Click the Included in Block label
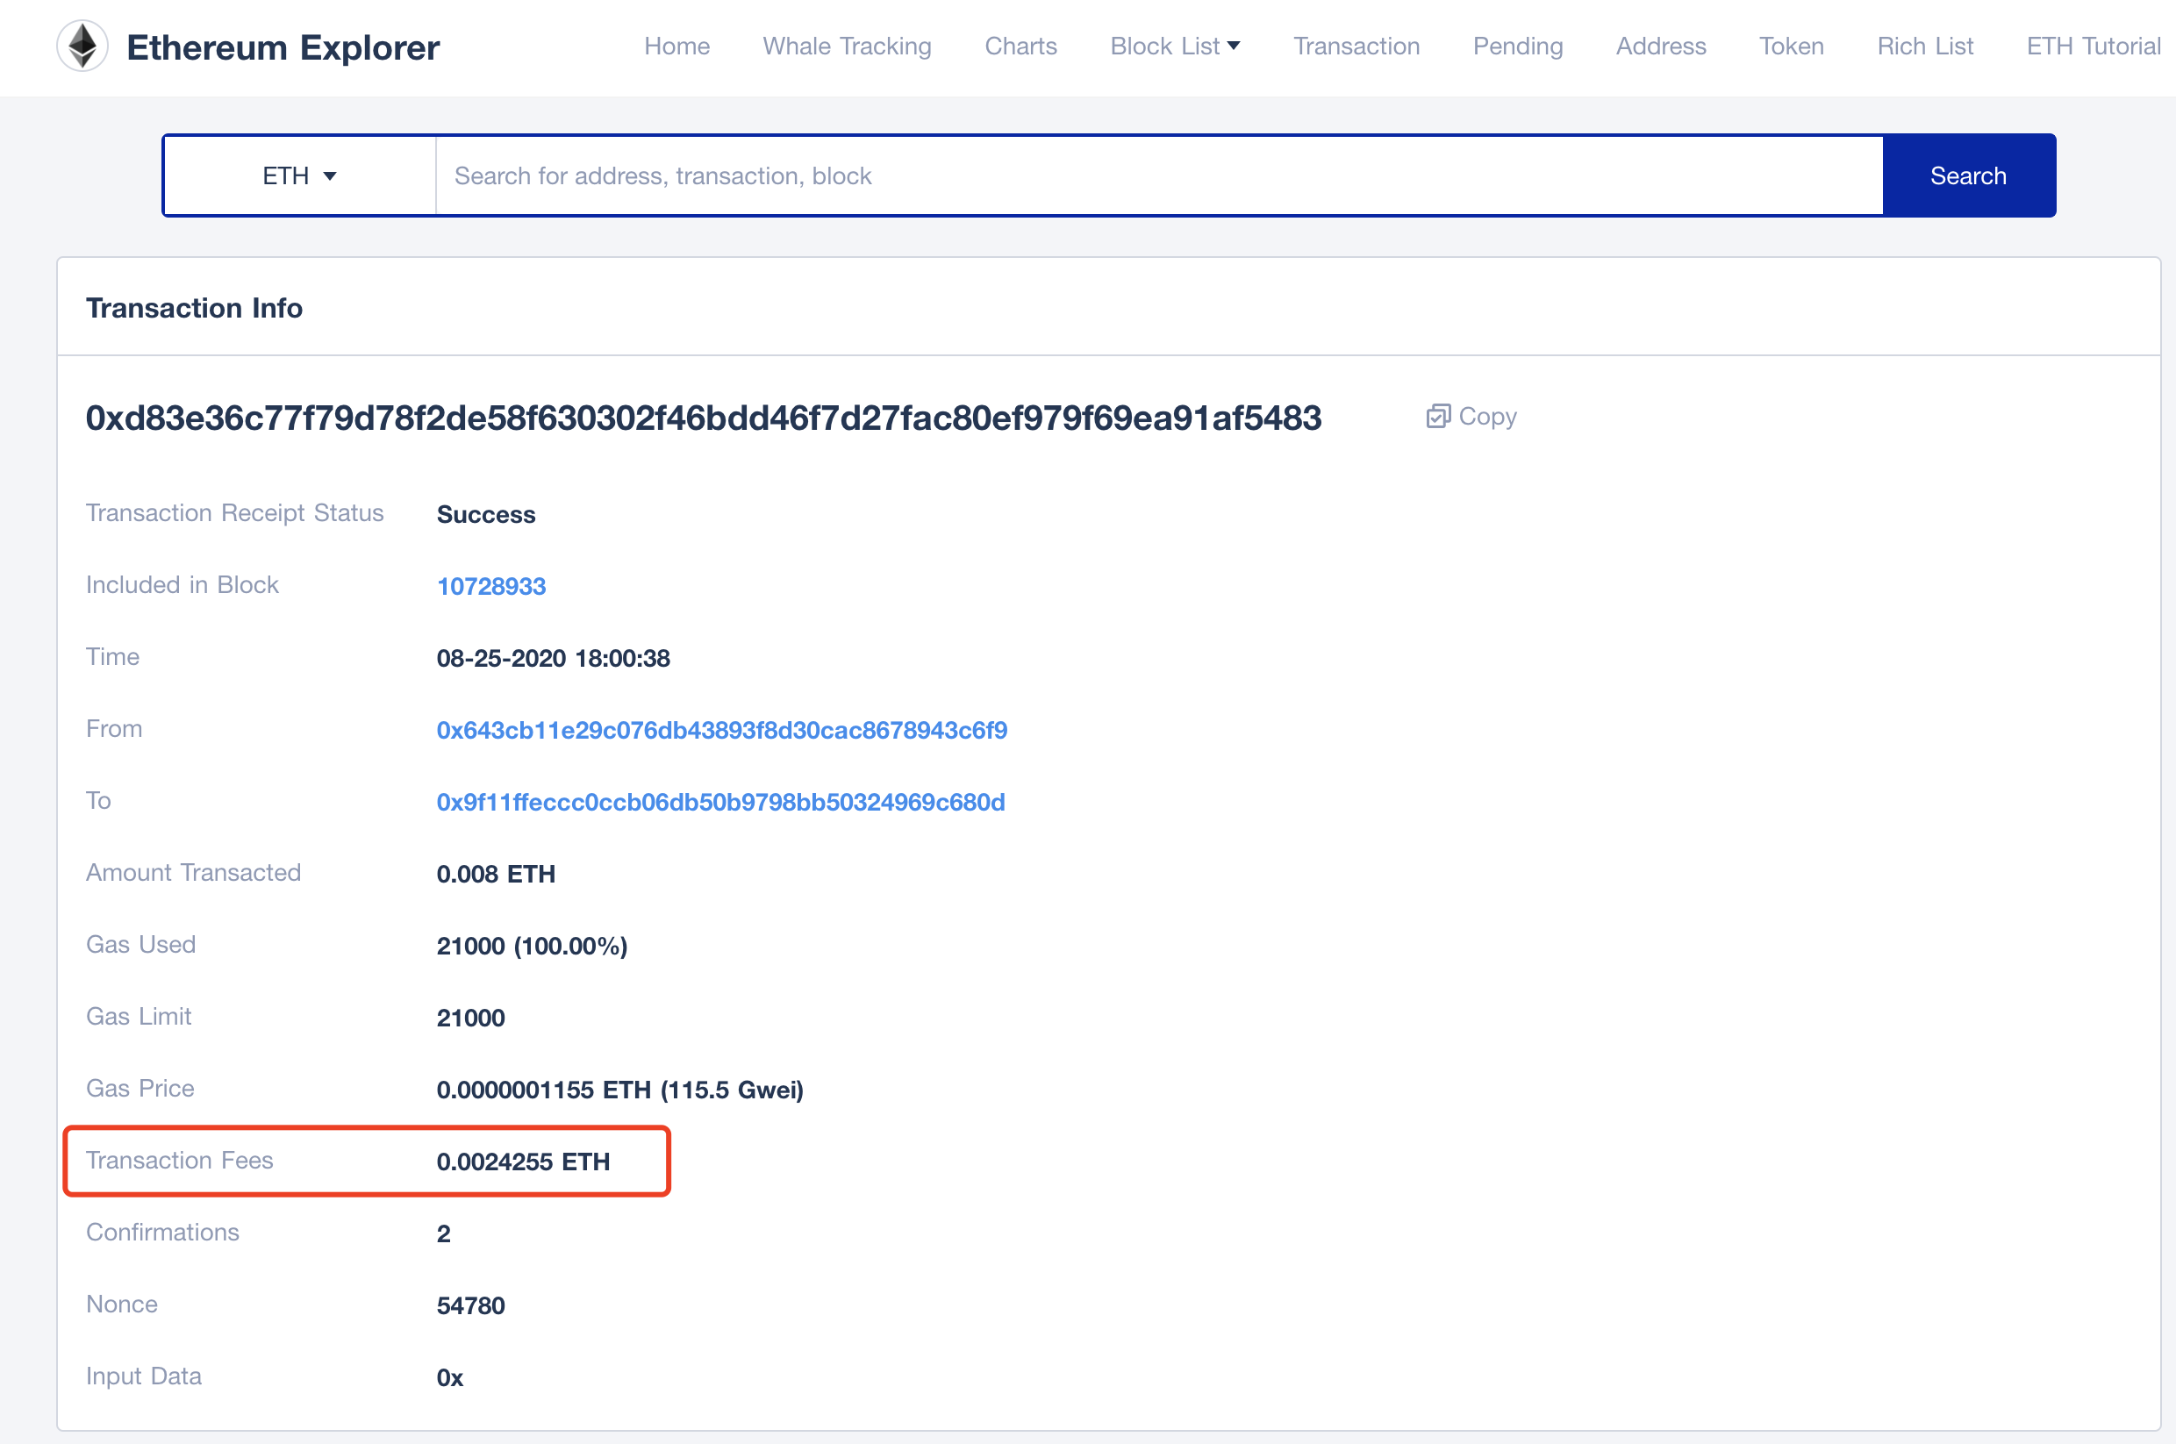 183,585
